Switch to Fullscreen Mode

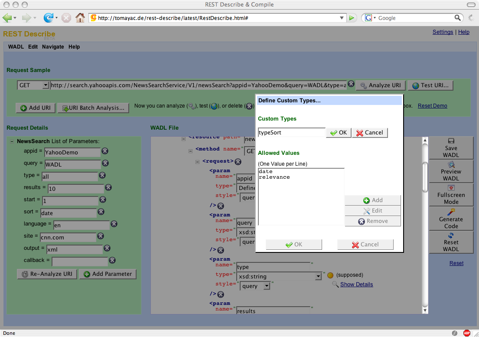click(451, 195)
